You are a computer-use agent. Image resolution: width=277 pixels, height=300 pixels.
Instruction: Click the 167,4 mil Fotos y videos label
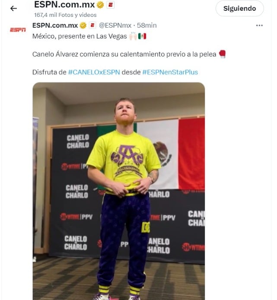[65, 15]
